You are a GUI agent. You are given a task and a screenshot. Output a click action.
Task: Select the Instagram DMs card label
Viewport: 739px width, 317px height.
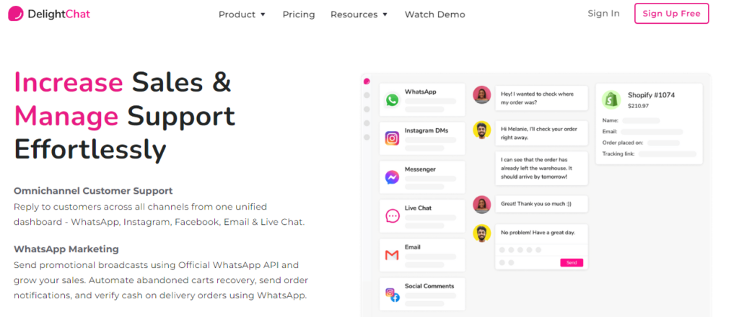coord(427,130)
